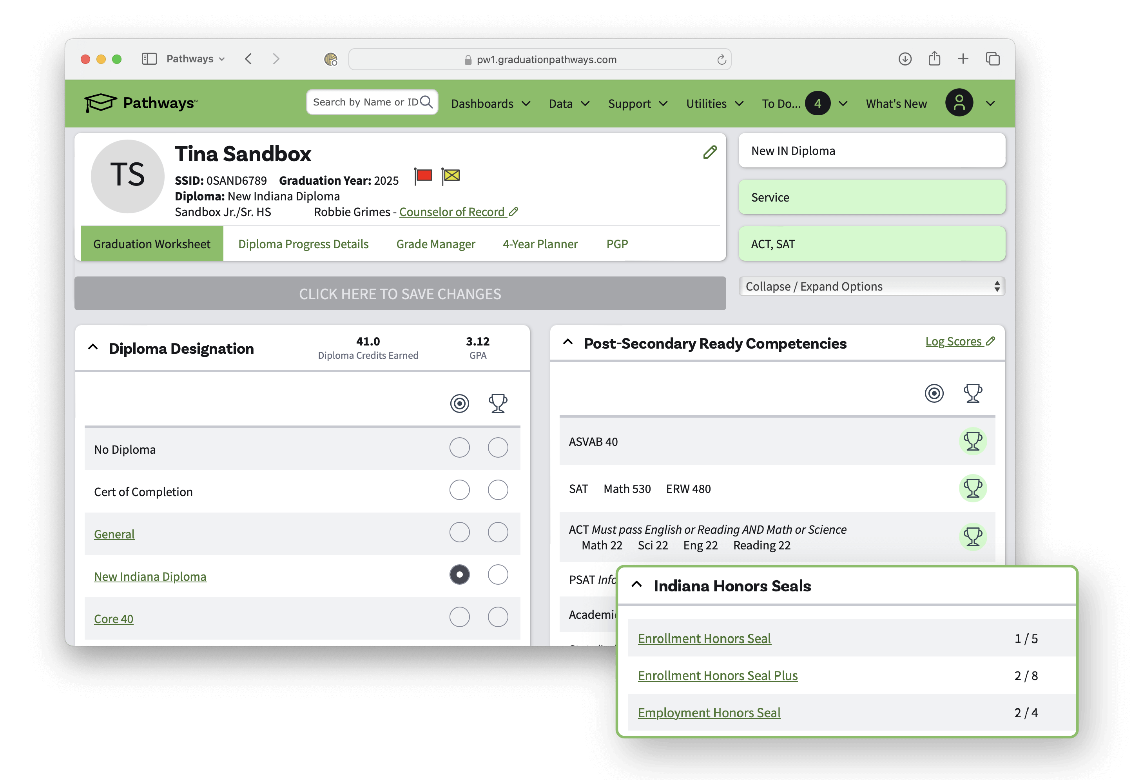Open a new tab with the plus icon
Screen dimensions: 1133x780
click(x=963, y=59)
